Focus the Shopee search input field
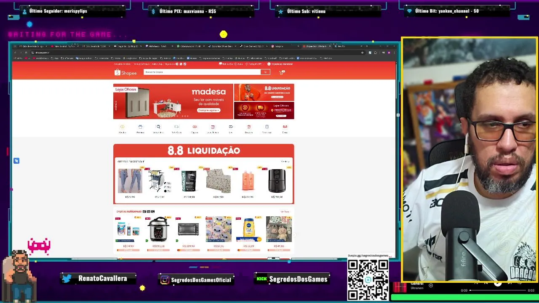 [x=202, y=72]
